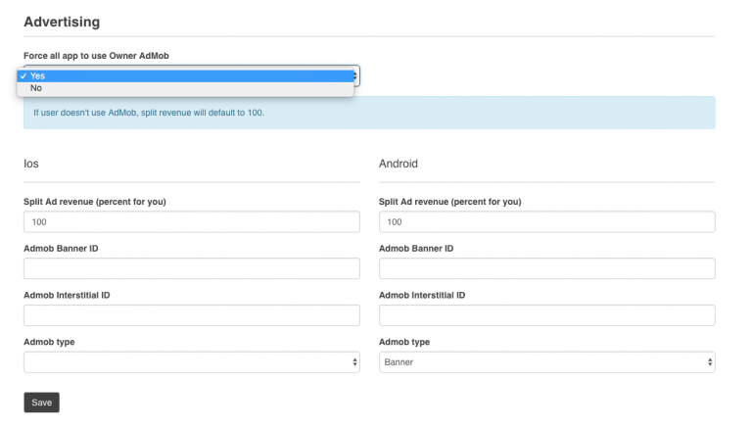Click the iOS 'Admob Banner ID' label
Image resolution: width=752 pixels, height=429 pixels.
point(61,249)
